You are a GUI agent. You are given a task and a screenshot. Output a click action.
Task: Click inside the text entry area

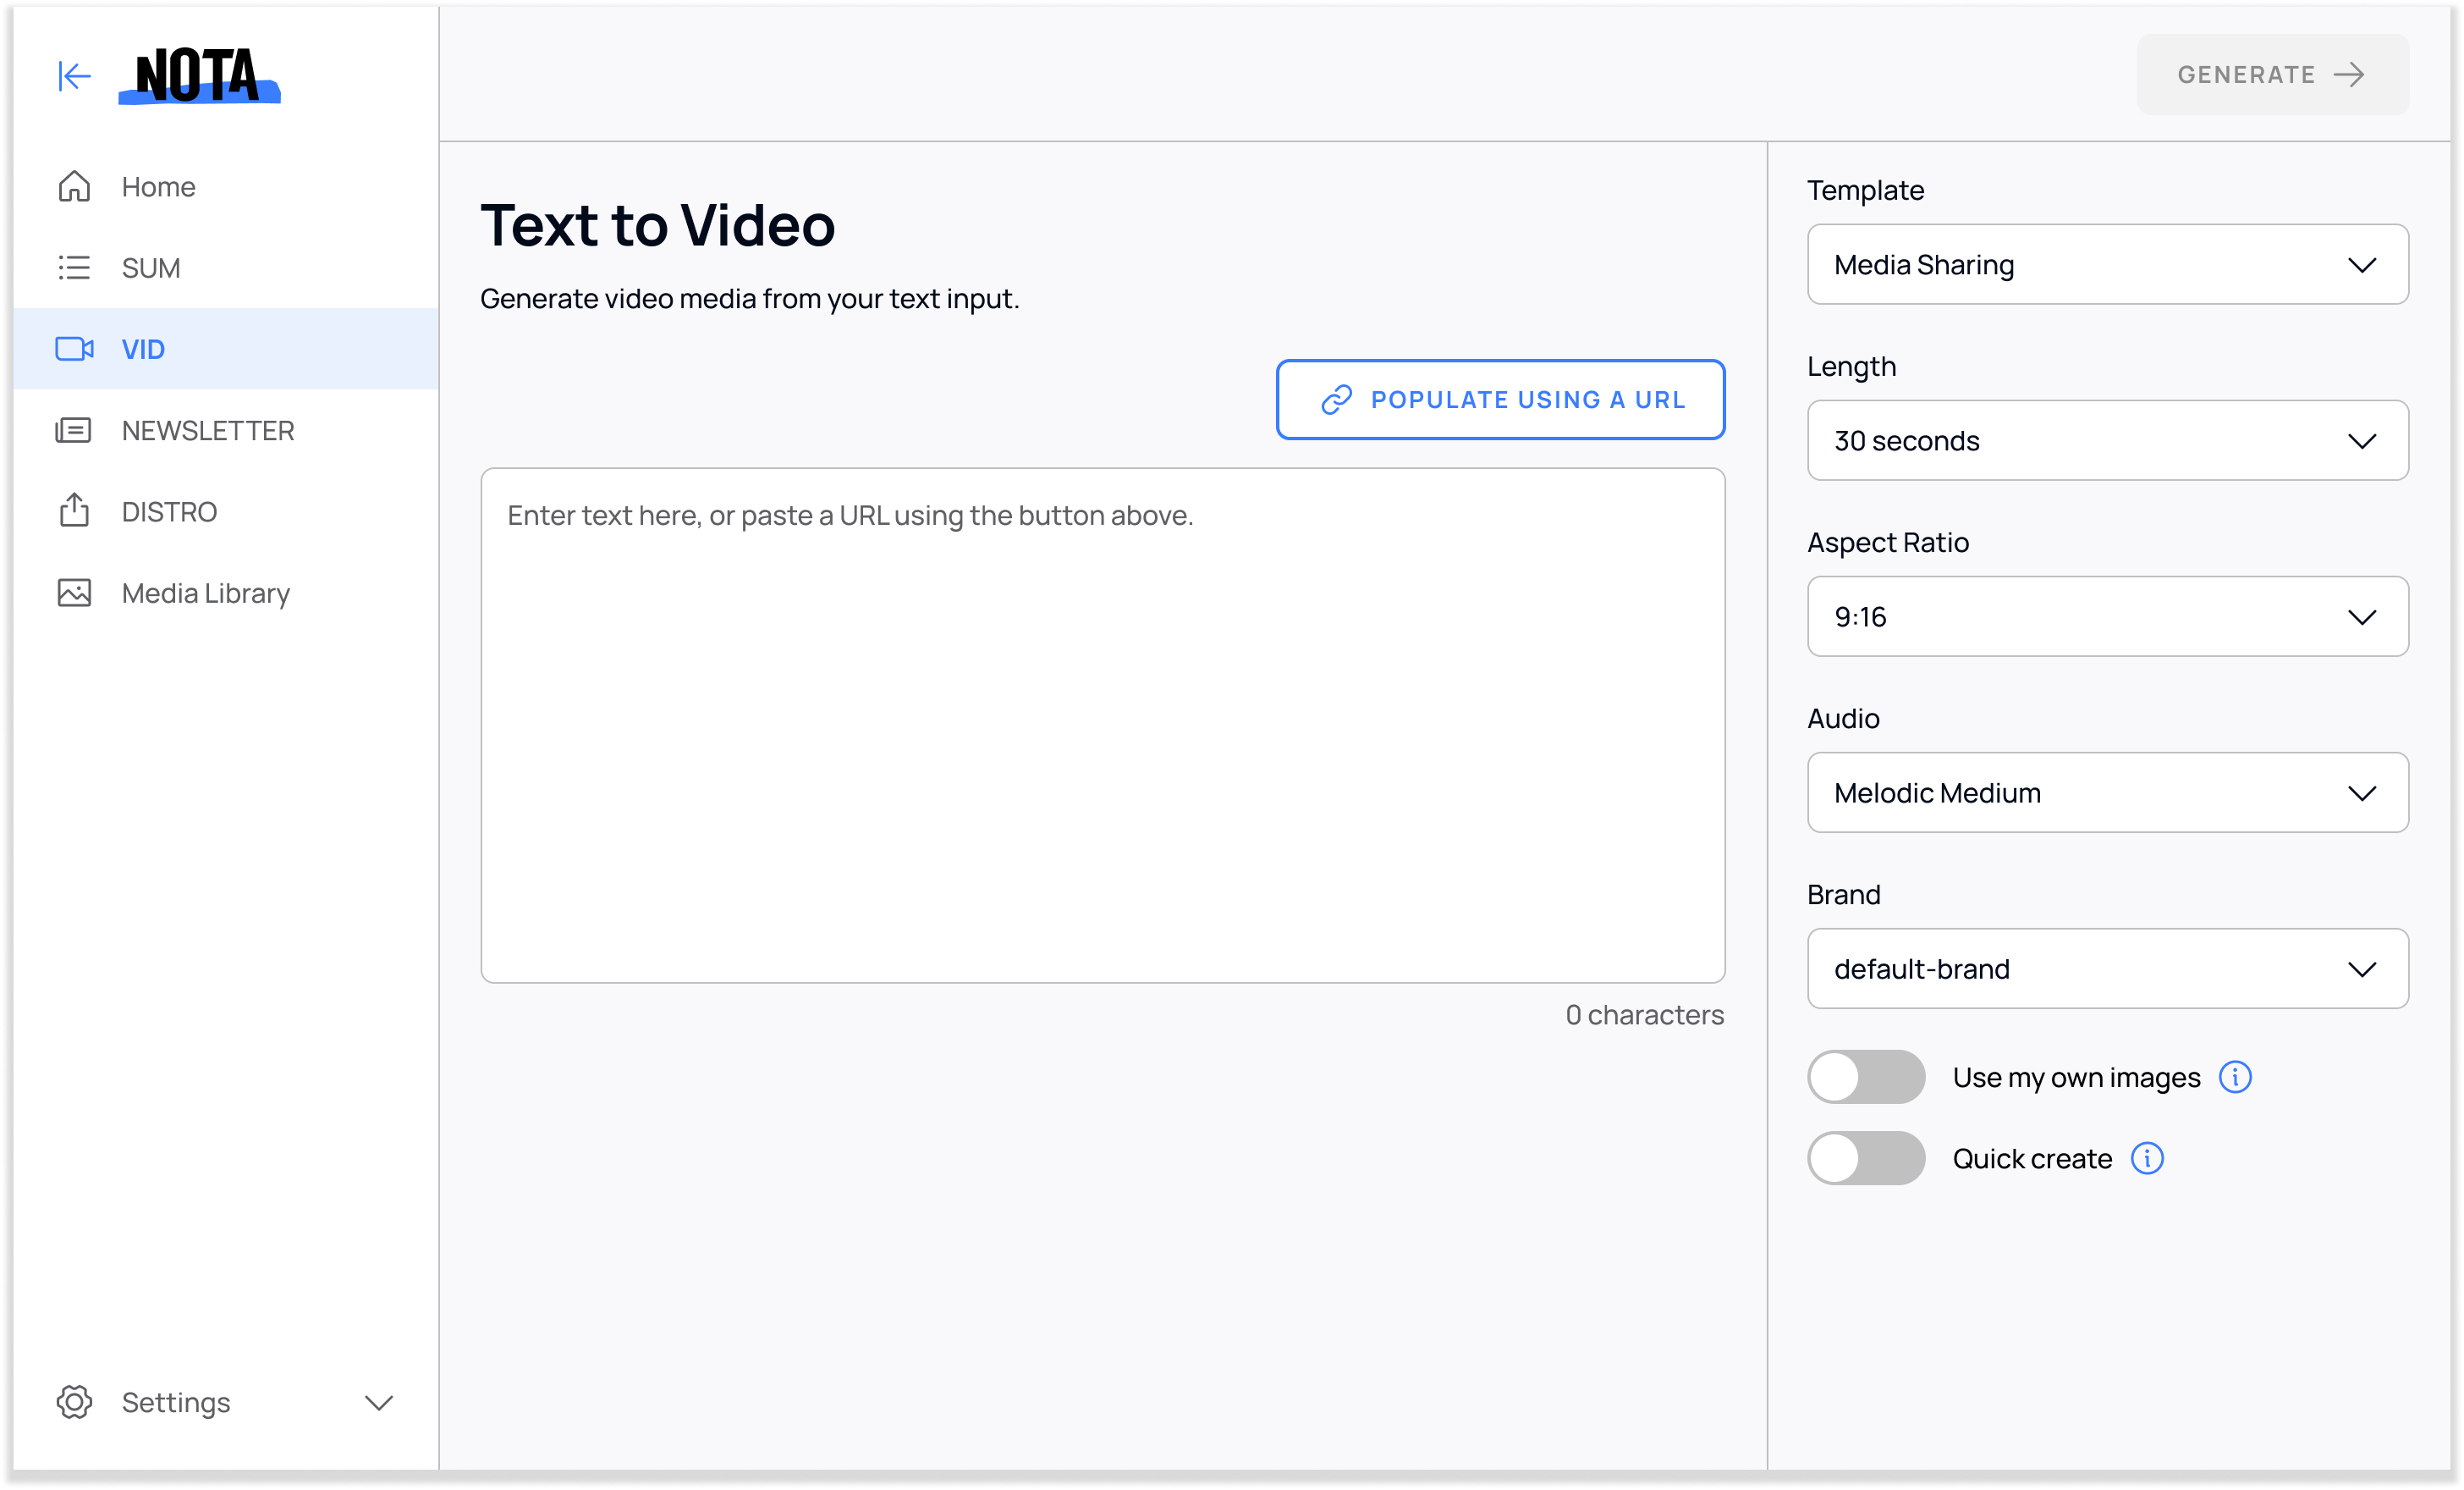(1102, 726)
